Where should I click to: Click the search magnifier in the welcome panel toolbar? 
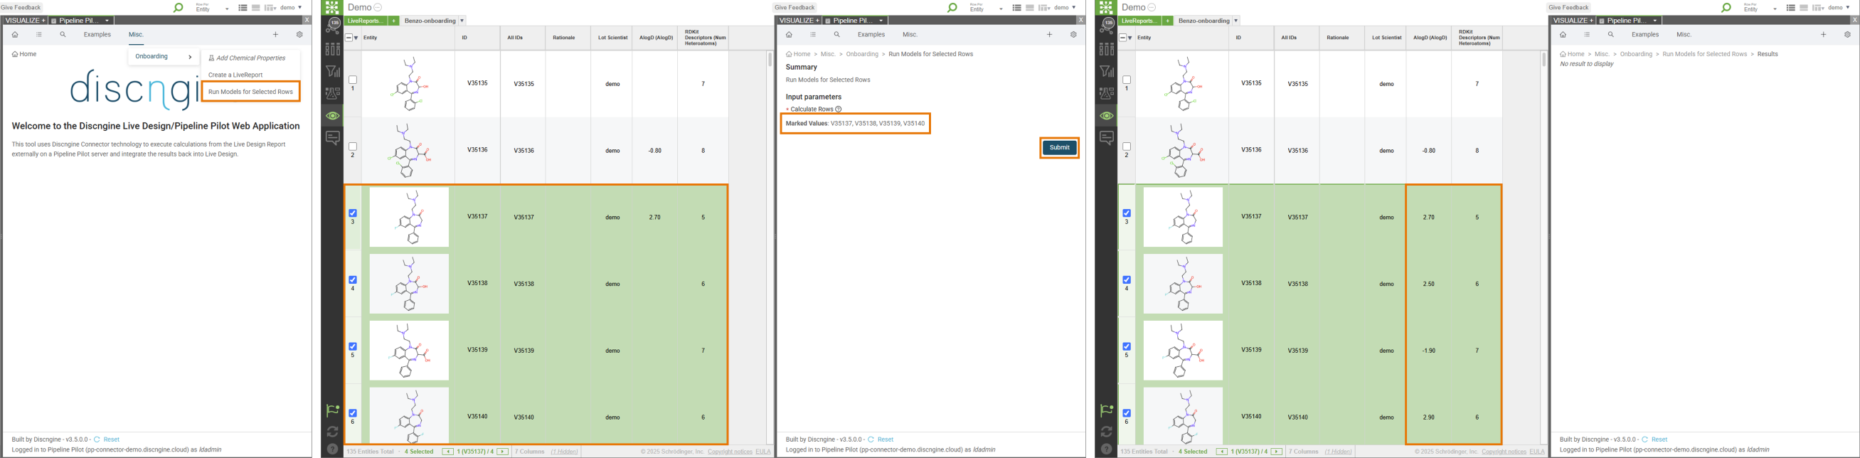click(x=63, y=35)
